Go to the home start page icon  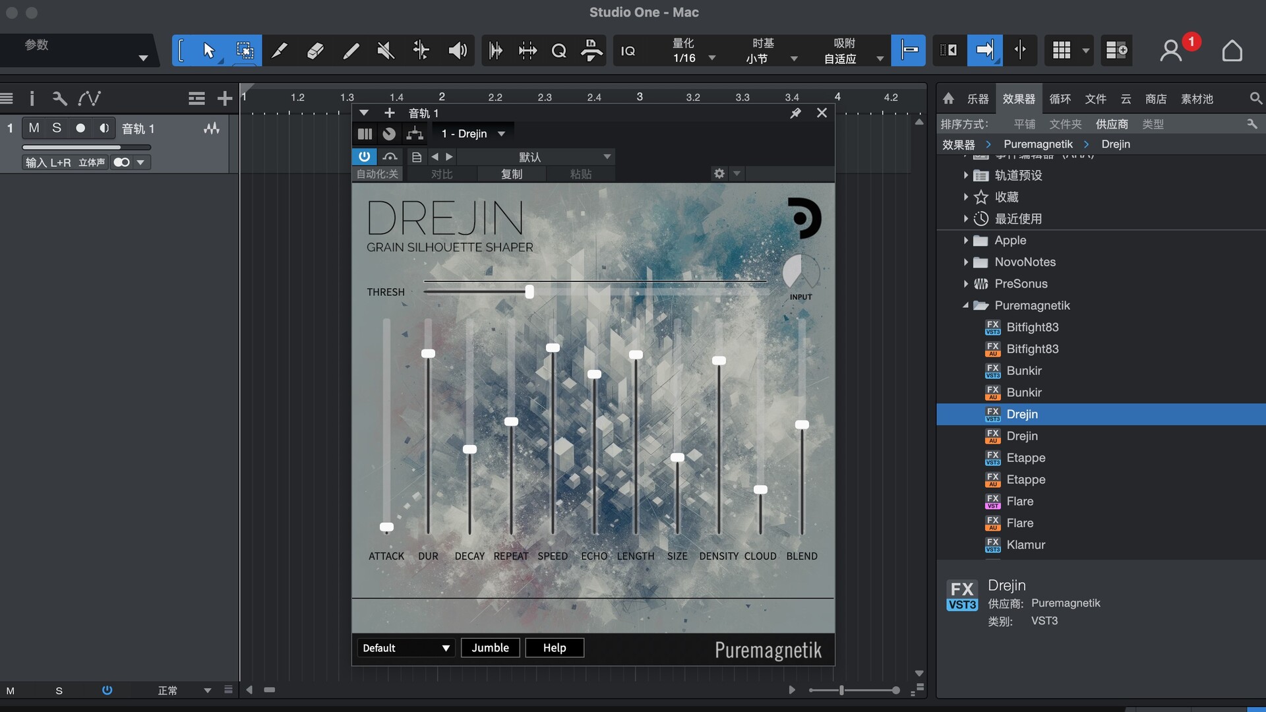(x=1232, y=51)
